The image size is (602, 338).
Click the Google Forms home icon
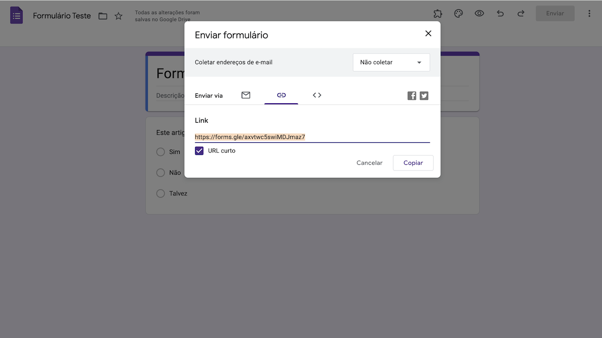[x=16, y=15]
